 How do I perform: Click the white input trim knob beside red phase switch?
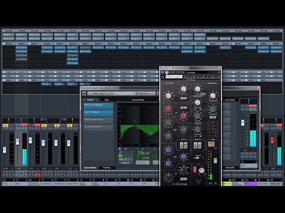coord(201,170)
